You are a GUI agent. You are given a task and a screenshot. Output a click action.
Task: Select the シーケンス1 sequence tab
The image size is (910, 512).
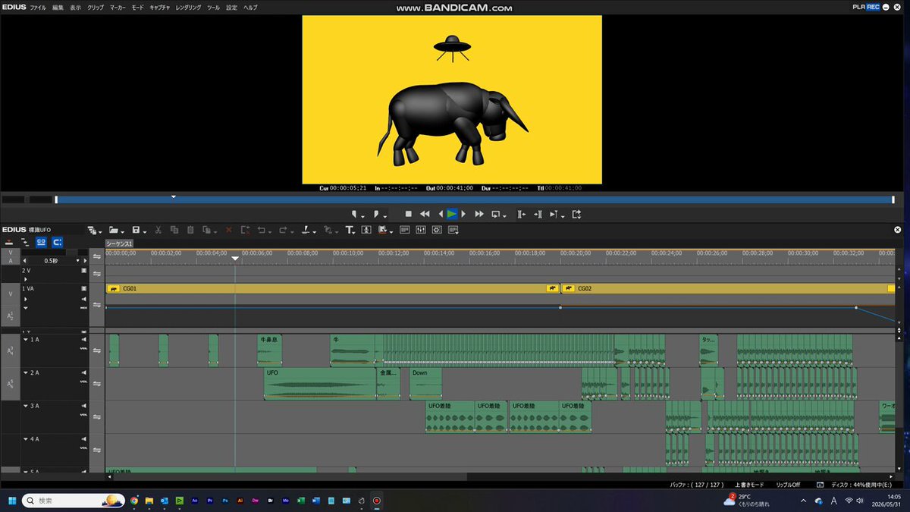(119, 243)
